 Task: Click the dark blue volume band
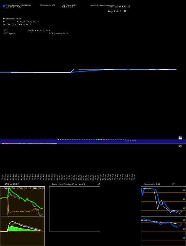(x=93, y=142)
